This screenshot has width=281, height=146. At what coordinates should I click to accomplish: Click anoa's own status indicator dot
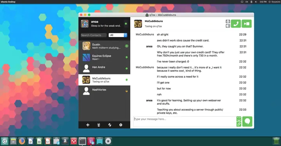(126, 24)
